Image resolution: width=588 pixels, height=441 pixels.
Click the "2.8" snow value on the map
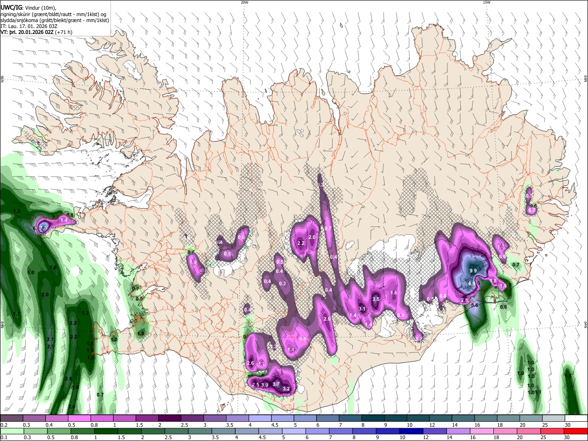pyautogui.click(x=464, y=300)
